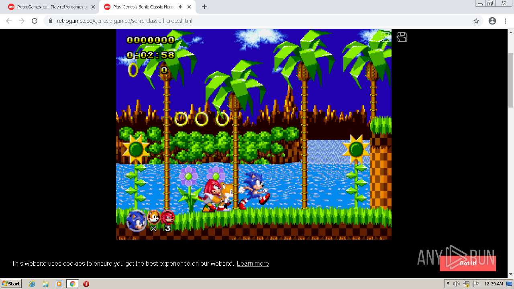Select the Play Genesis Sonic Classic Heroes tab
The height and width of the screenshot is (289, 514).
[x=143, y=7]
